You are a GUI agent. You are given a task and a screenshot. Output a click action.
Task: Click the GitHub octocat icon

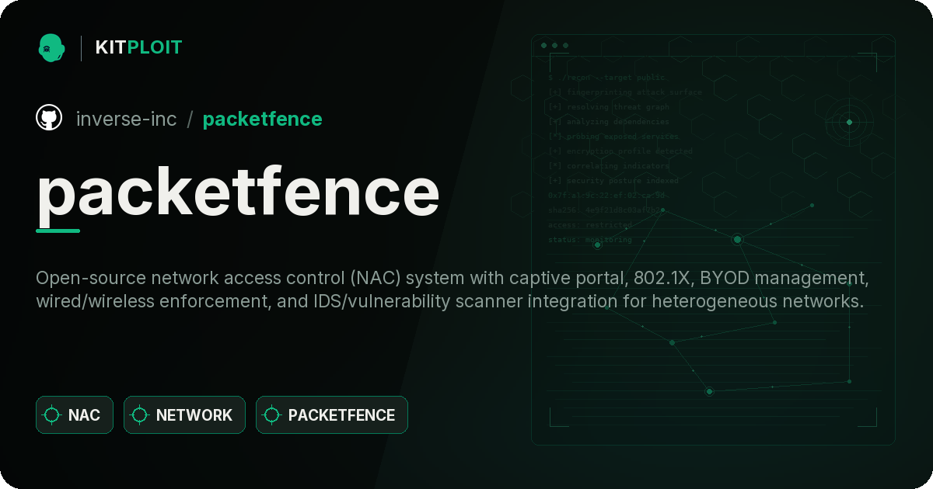point(49,118)
